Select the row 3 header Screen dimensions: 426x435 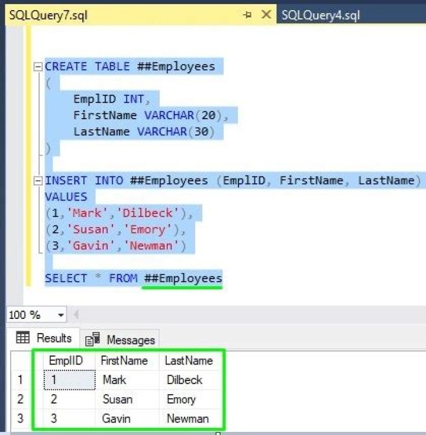point(21,418)
